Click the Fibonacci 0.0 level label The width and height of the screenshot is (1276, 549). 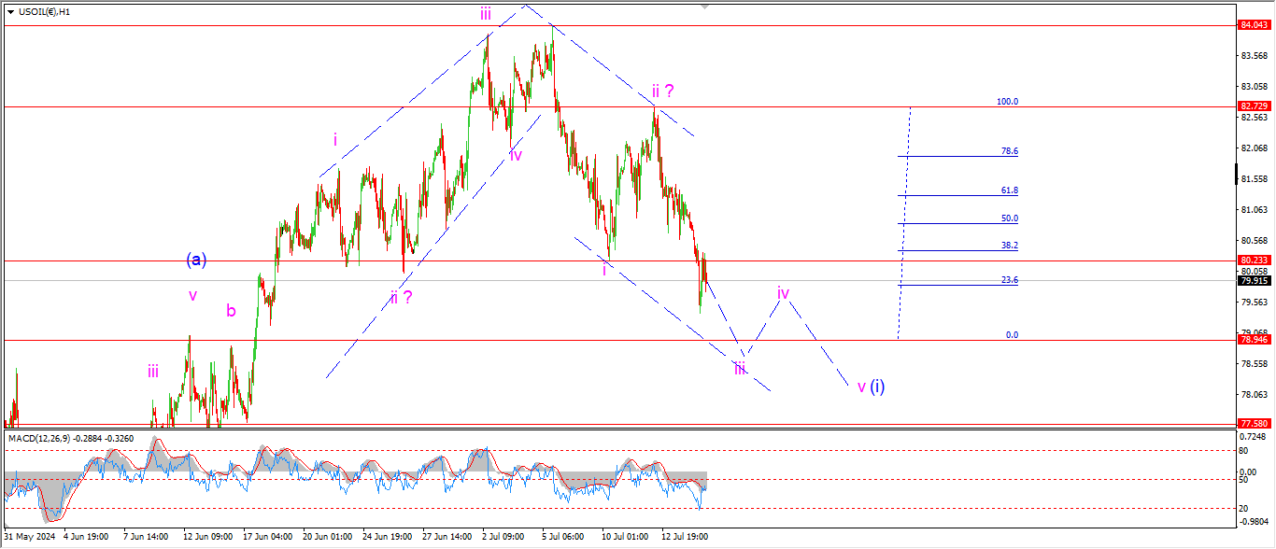click(1011, 334)
